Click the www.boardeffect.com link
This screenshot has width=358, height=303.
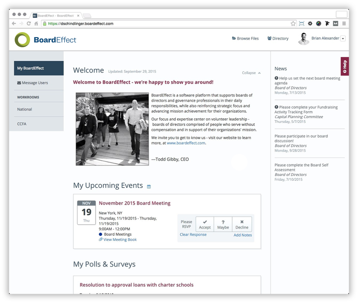(186, 143)
